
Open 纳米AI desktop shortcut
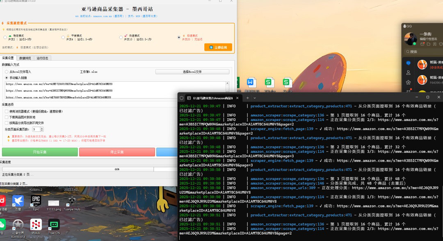click(x=36, y=226)
